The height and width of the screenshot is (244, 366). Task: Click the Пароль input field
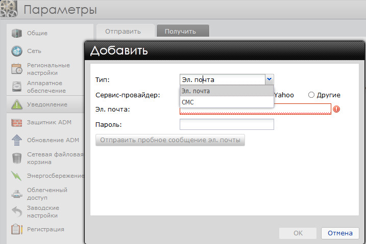coord(227,124)
